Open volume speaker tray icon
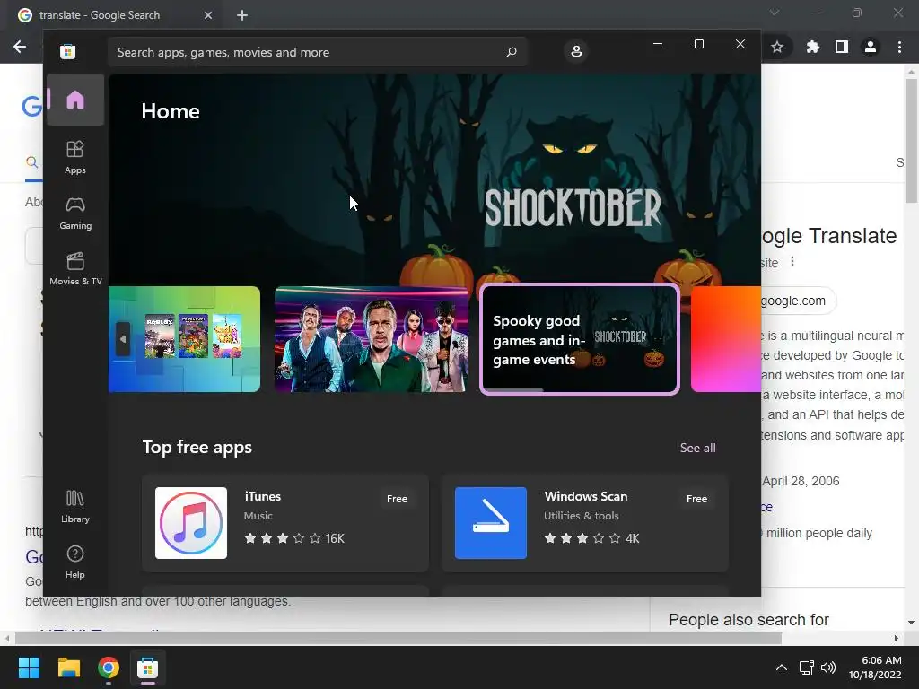The height and width of the screenshot is (689, 919). pyautogui.click(x=828, y=667)
